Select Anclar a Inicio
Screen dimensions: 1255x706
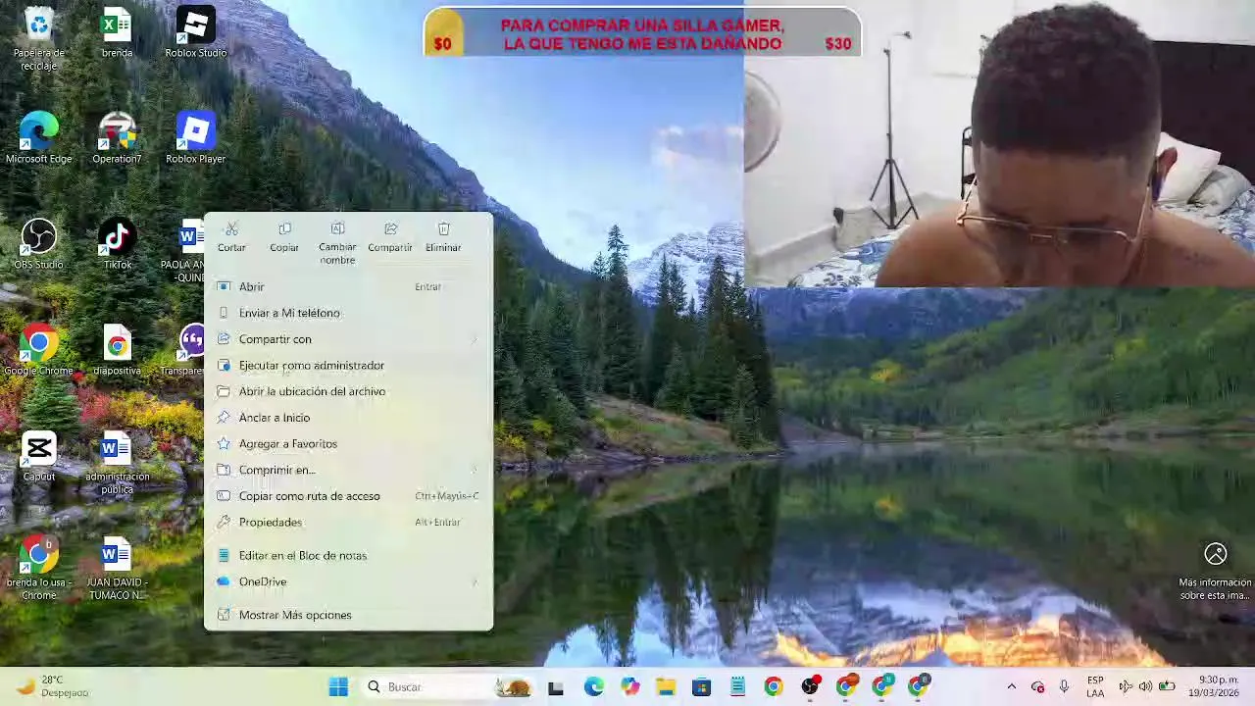coord(348,418)
